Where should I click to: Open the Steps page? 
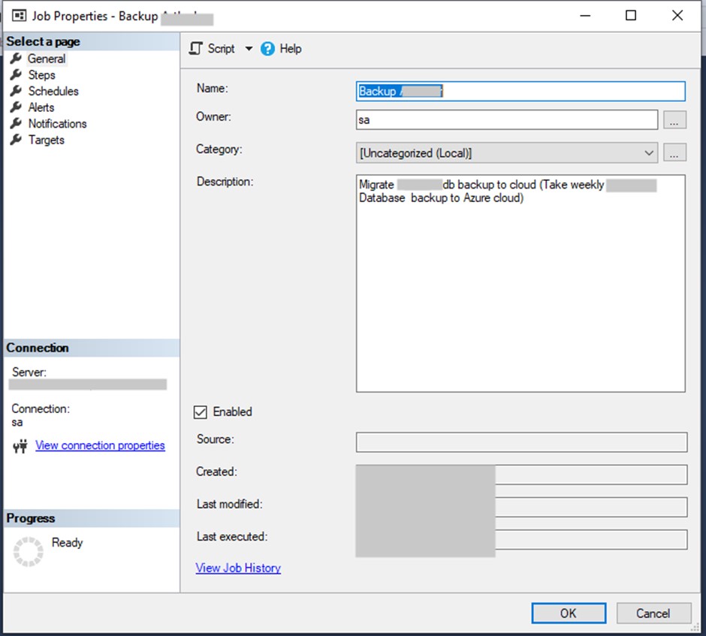click(41, 75)
